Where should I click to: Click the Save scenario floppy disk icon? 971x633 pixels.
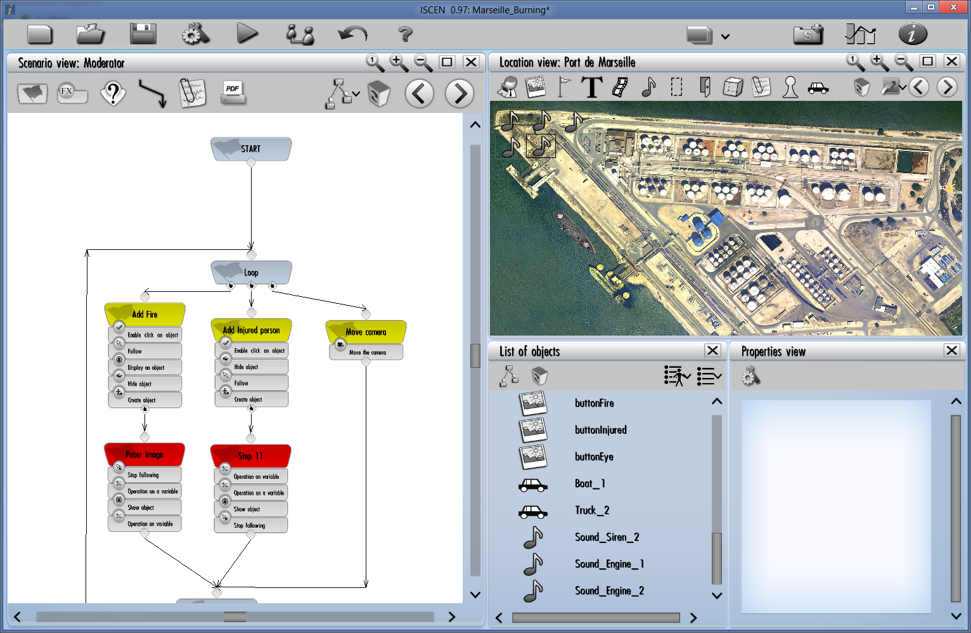[143, 34]
